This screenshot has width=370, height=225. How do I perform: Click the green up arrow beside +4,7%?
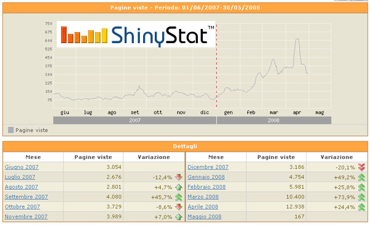point(179,187)
